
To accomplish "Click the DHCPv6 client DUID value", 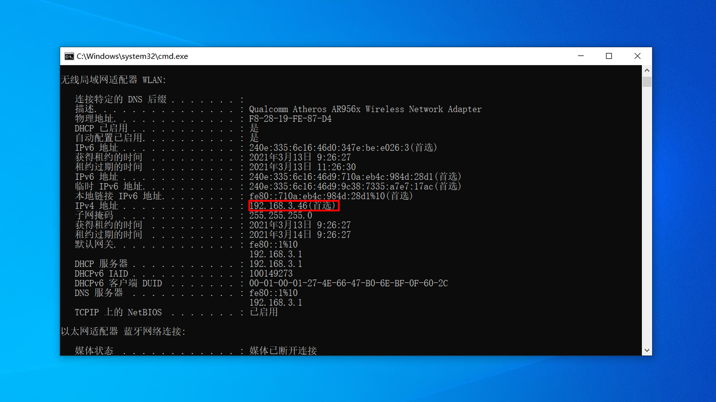I will (x=348, y=283).
